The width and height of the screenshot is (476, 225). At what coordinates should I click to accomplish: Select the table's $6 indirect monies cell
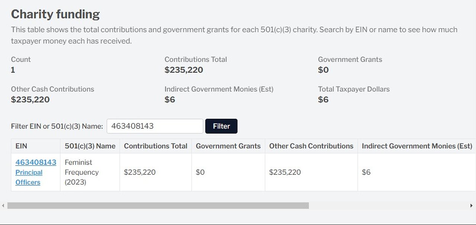click(366, 172)
